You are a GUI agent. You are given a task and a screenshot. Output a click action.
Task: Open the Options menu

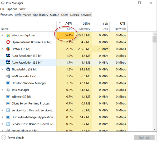tap(12, 9)
